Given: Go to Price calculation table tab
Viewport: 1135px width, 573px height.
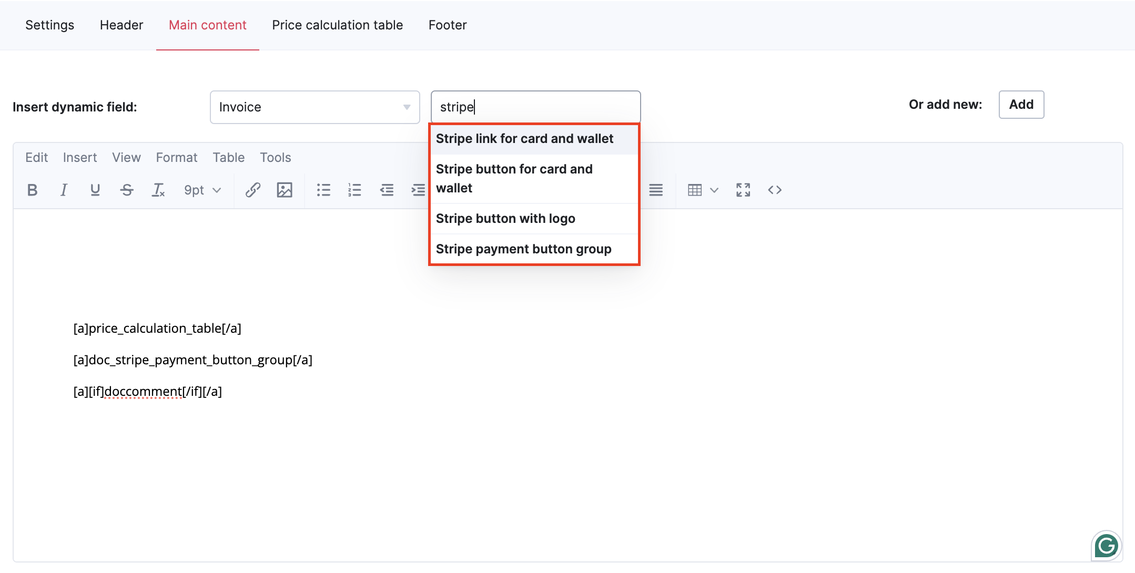Looking at the screenshot, I should (338, 25).
